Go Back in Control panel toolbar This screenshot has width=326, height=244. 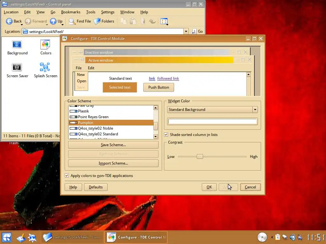click(x=13, y=21)
